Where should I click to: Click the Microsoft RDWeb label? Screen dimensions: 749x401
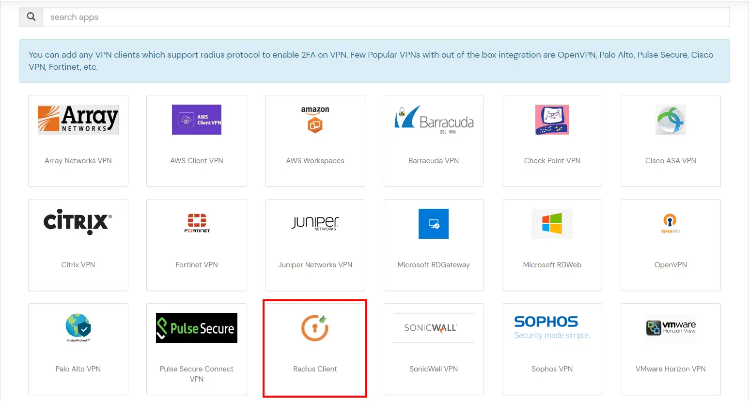coord(552,265)
